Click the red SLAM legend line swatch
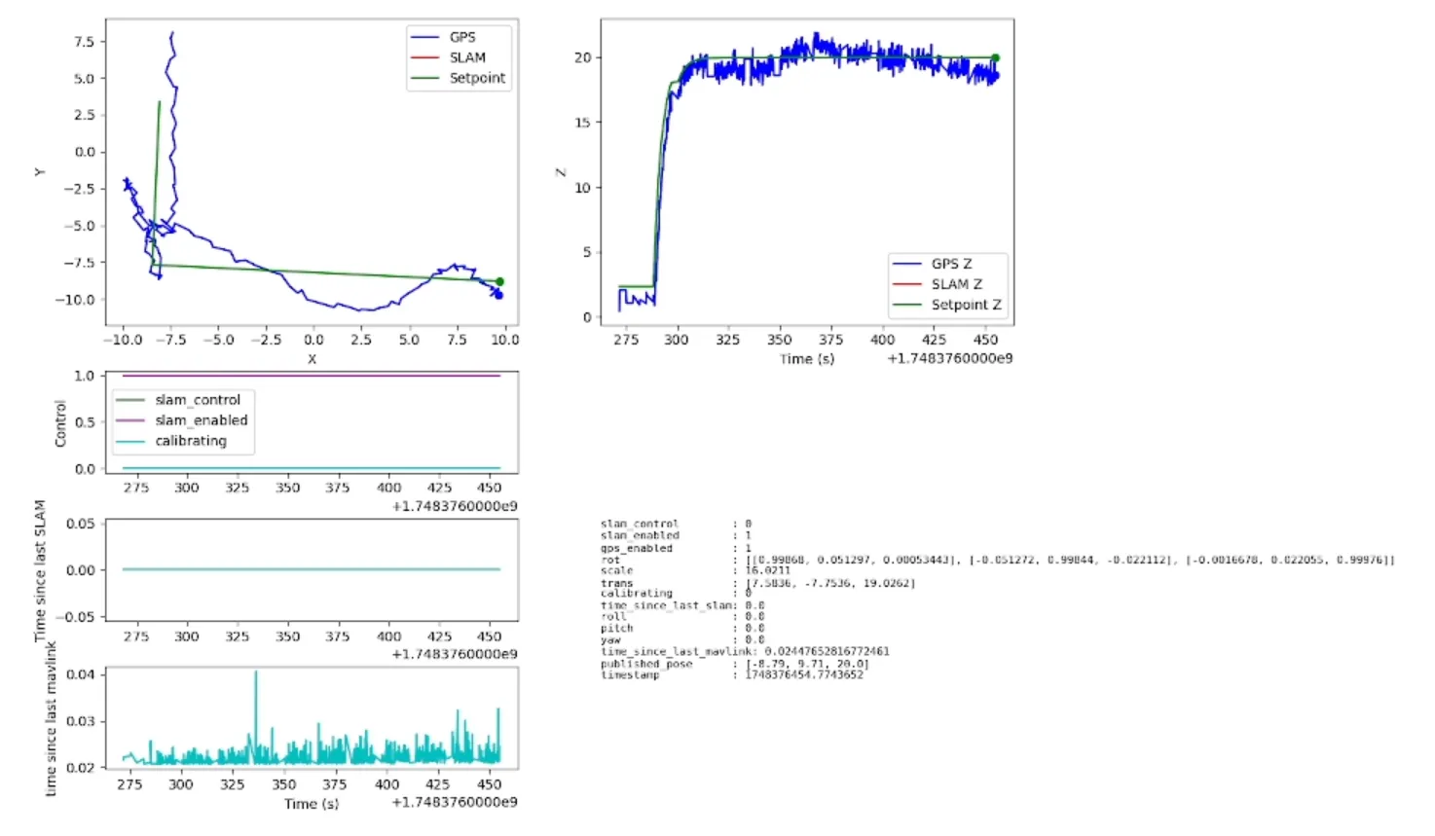 (x=425, y=57)
